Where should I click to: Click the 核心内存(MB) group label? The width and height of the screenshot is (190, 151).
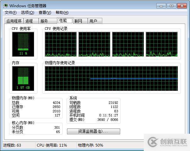pyautogui.click(x=23, y=123)
